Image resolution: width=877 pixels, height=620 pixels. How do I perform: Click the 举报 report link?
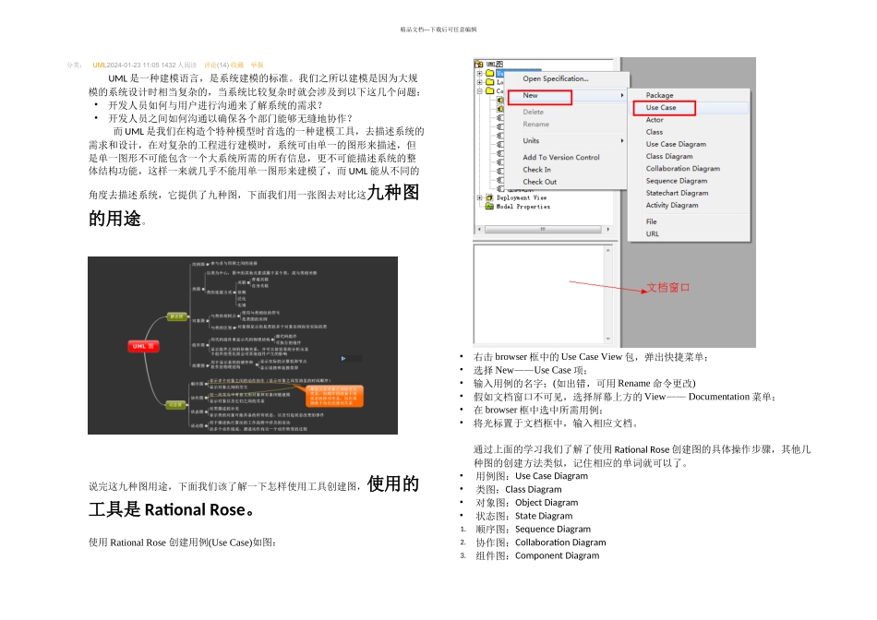click(258, 66)
